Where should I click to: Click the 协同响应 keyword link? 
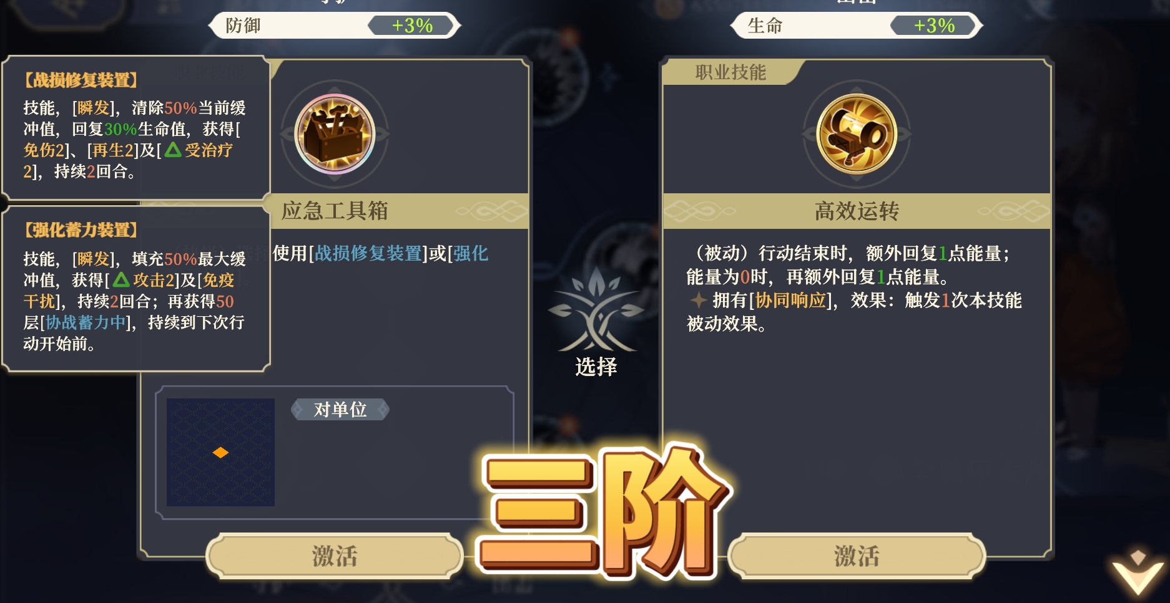[x=790, y=301]
